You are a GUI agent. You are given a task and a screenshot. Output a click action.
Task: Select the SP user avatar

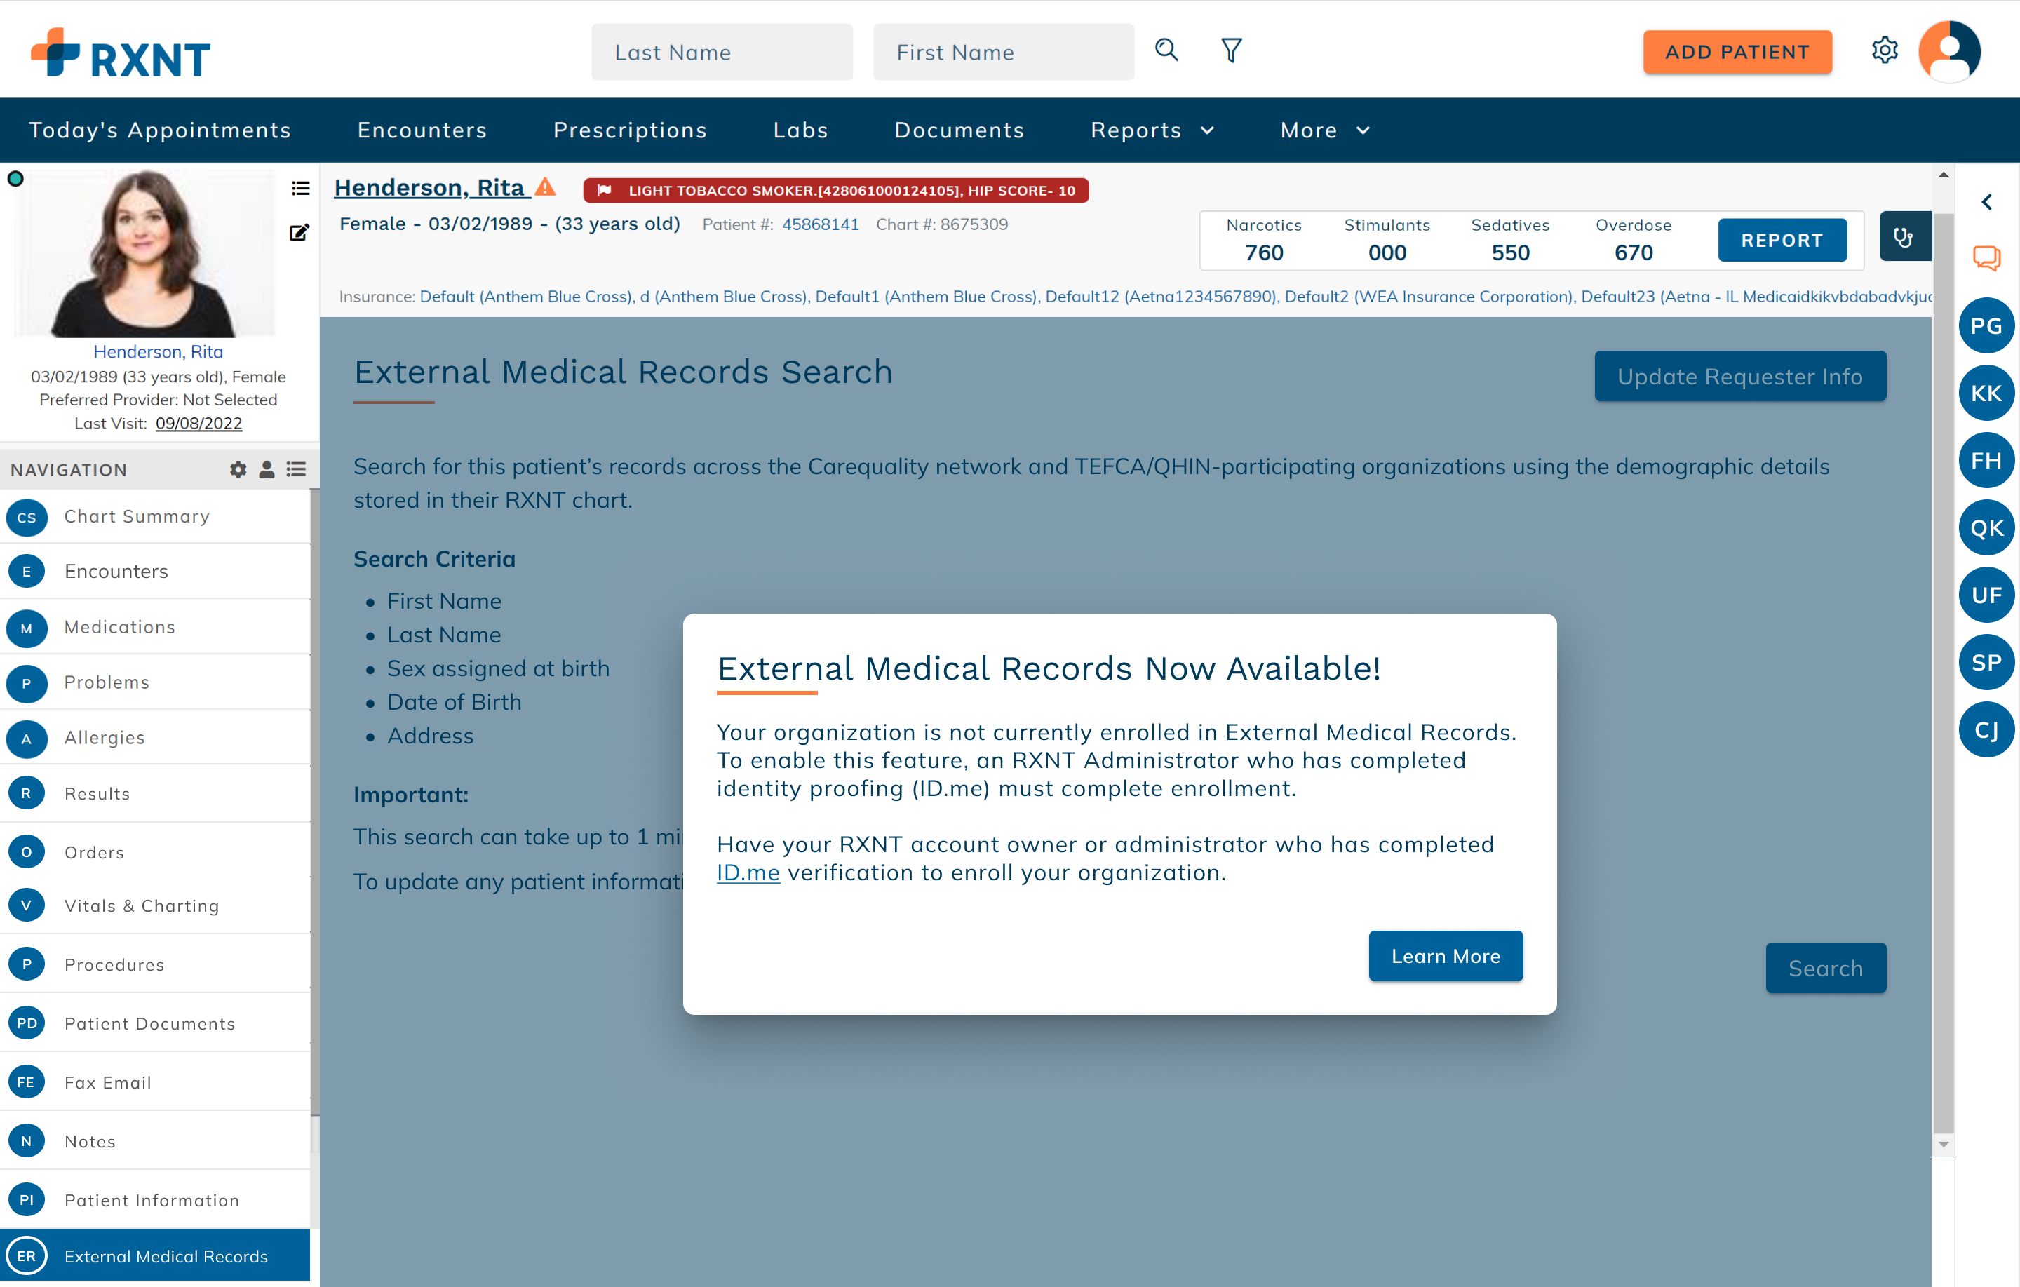pos(1986,663)
